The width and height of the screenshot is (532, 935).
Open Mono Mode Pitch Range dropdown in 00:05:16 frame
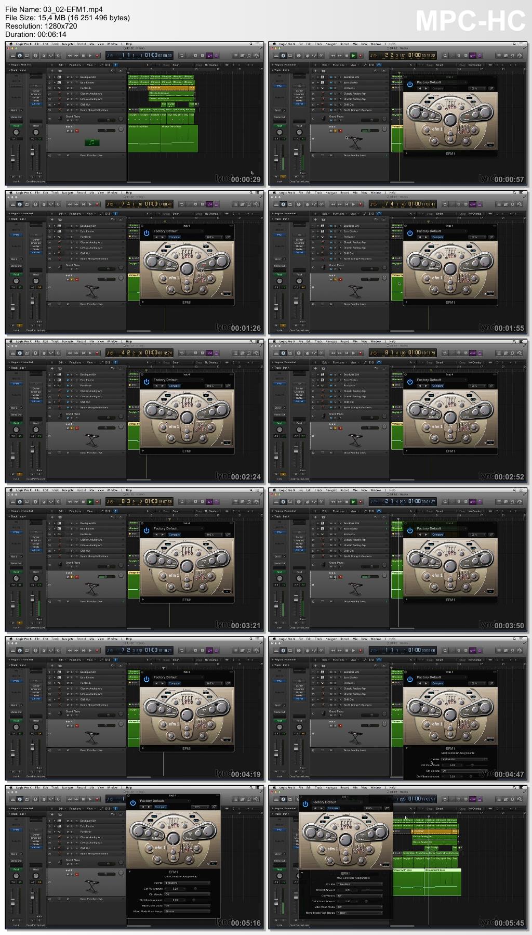[x=187, y=911]
